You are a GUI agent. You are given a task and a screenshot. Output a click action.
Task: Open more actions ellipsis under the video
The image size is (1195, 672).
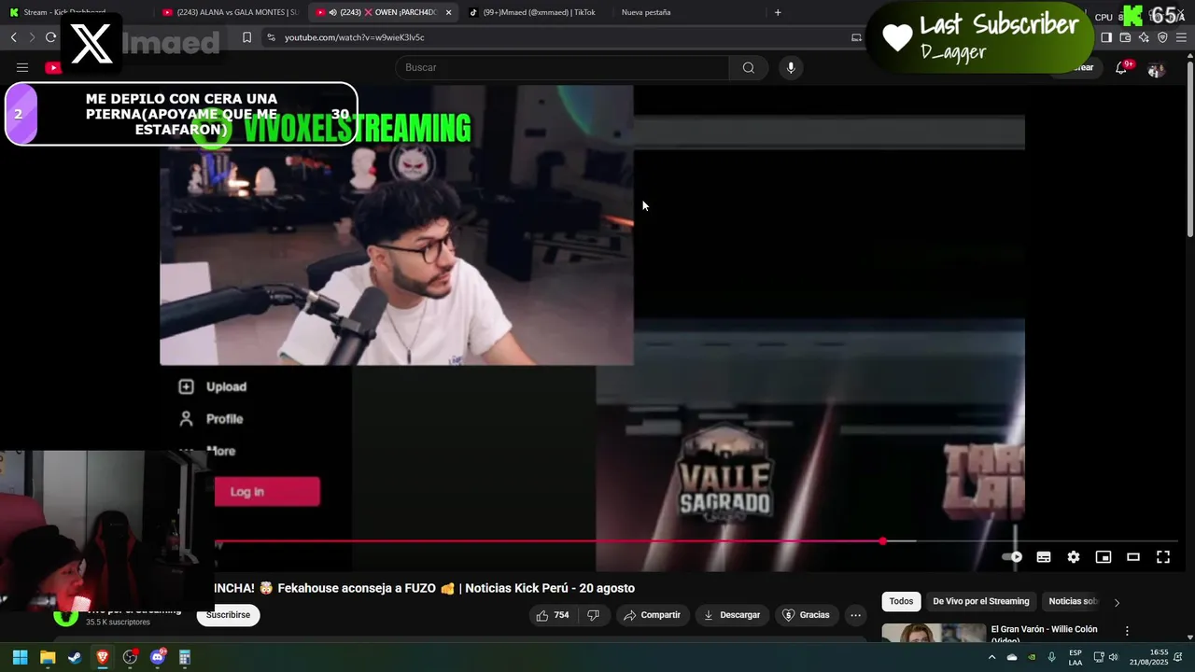click(855, 615)
